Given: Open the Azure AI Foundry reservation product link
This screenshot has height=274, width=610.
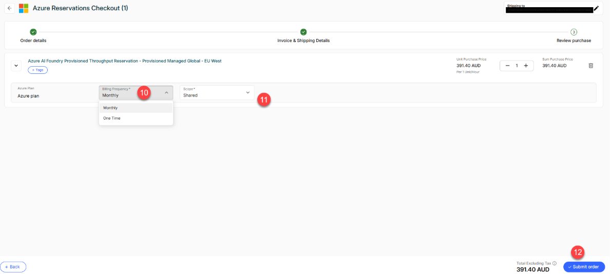Looking at the screenshot, I should pos(124,61).
